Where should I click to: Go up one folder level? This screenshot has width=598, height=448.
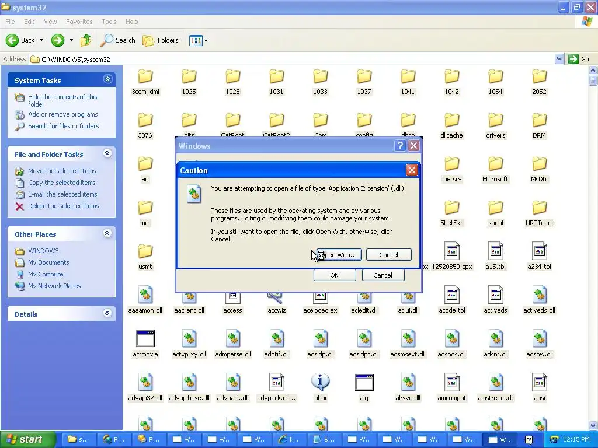point(86,40)
